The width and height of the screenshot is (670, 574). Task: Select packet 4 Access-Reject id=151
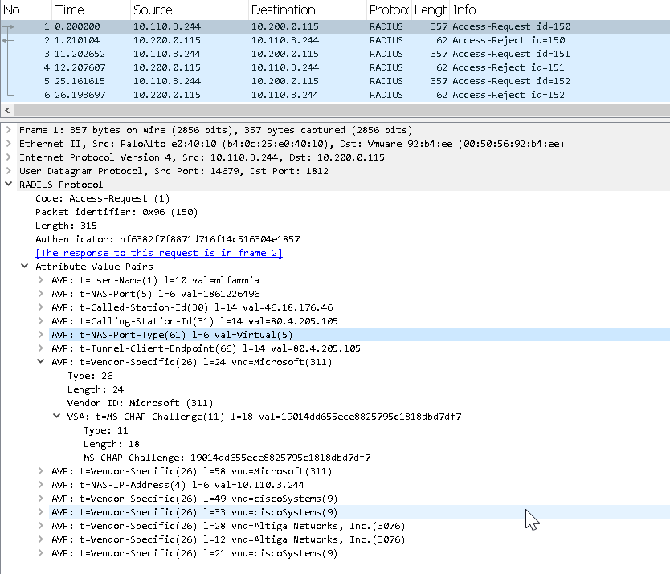click(321, 67)
